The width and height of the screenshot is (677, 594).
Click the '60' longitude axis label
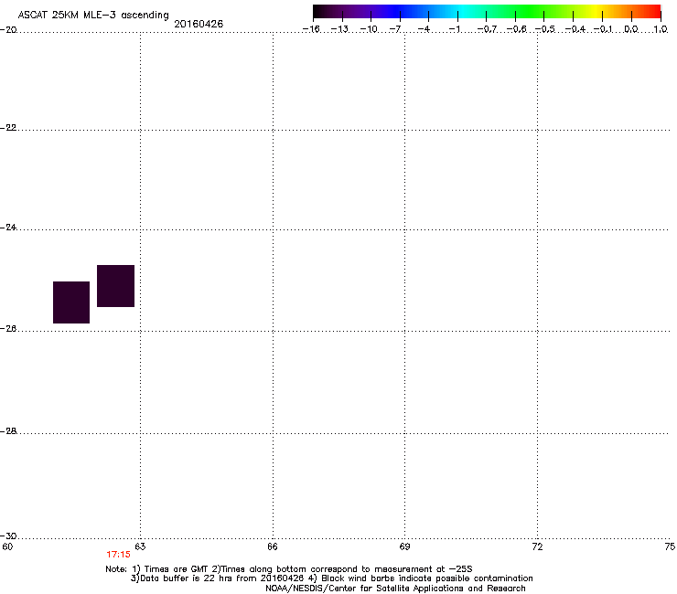pos(7,547)
